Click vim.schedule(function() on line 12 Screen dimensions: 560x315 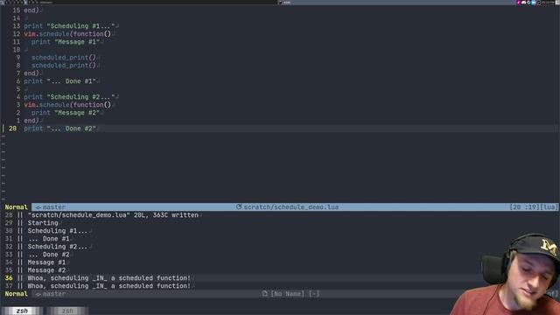coord(67,34)
